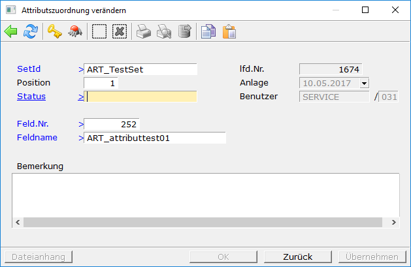This screenshot has height=267, width=411.
Task: Open the Anlage date dropdown
Action: 364,83
